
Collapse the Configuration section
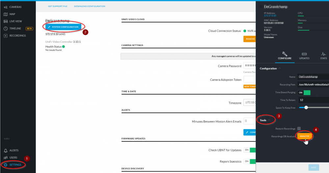pos(279,69)
